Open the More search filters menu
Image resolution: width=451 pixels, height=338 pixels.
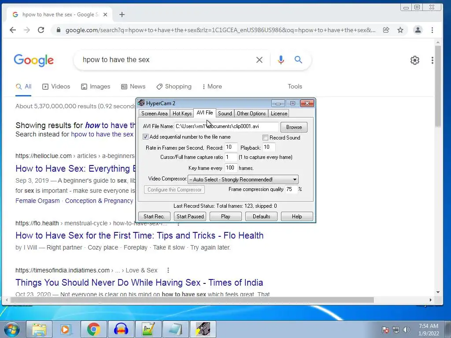click(x=212, y=87)
